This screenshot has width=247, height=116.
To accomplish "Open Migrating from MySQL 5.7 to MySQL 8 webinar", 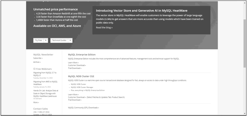I will tap(45, 74).
